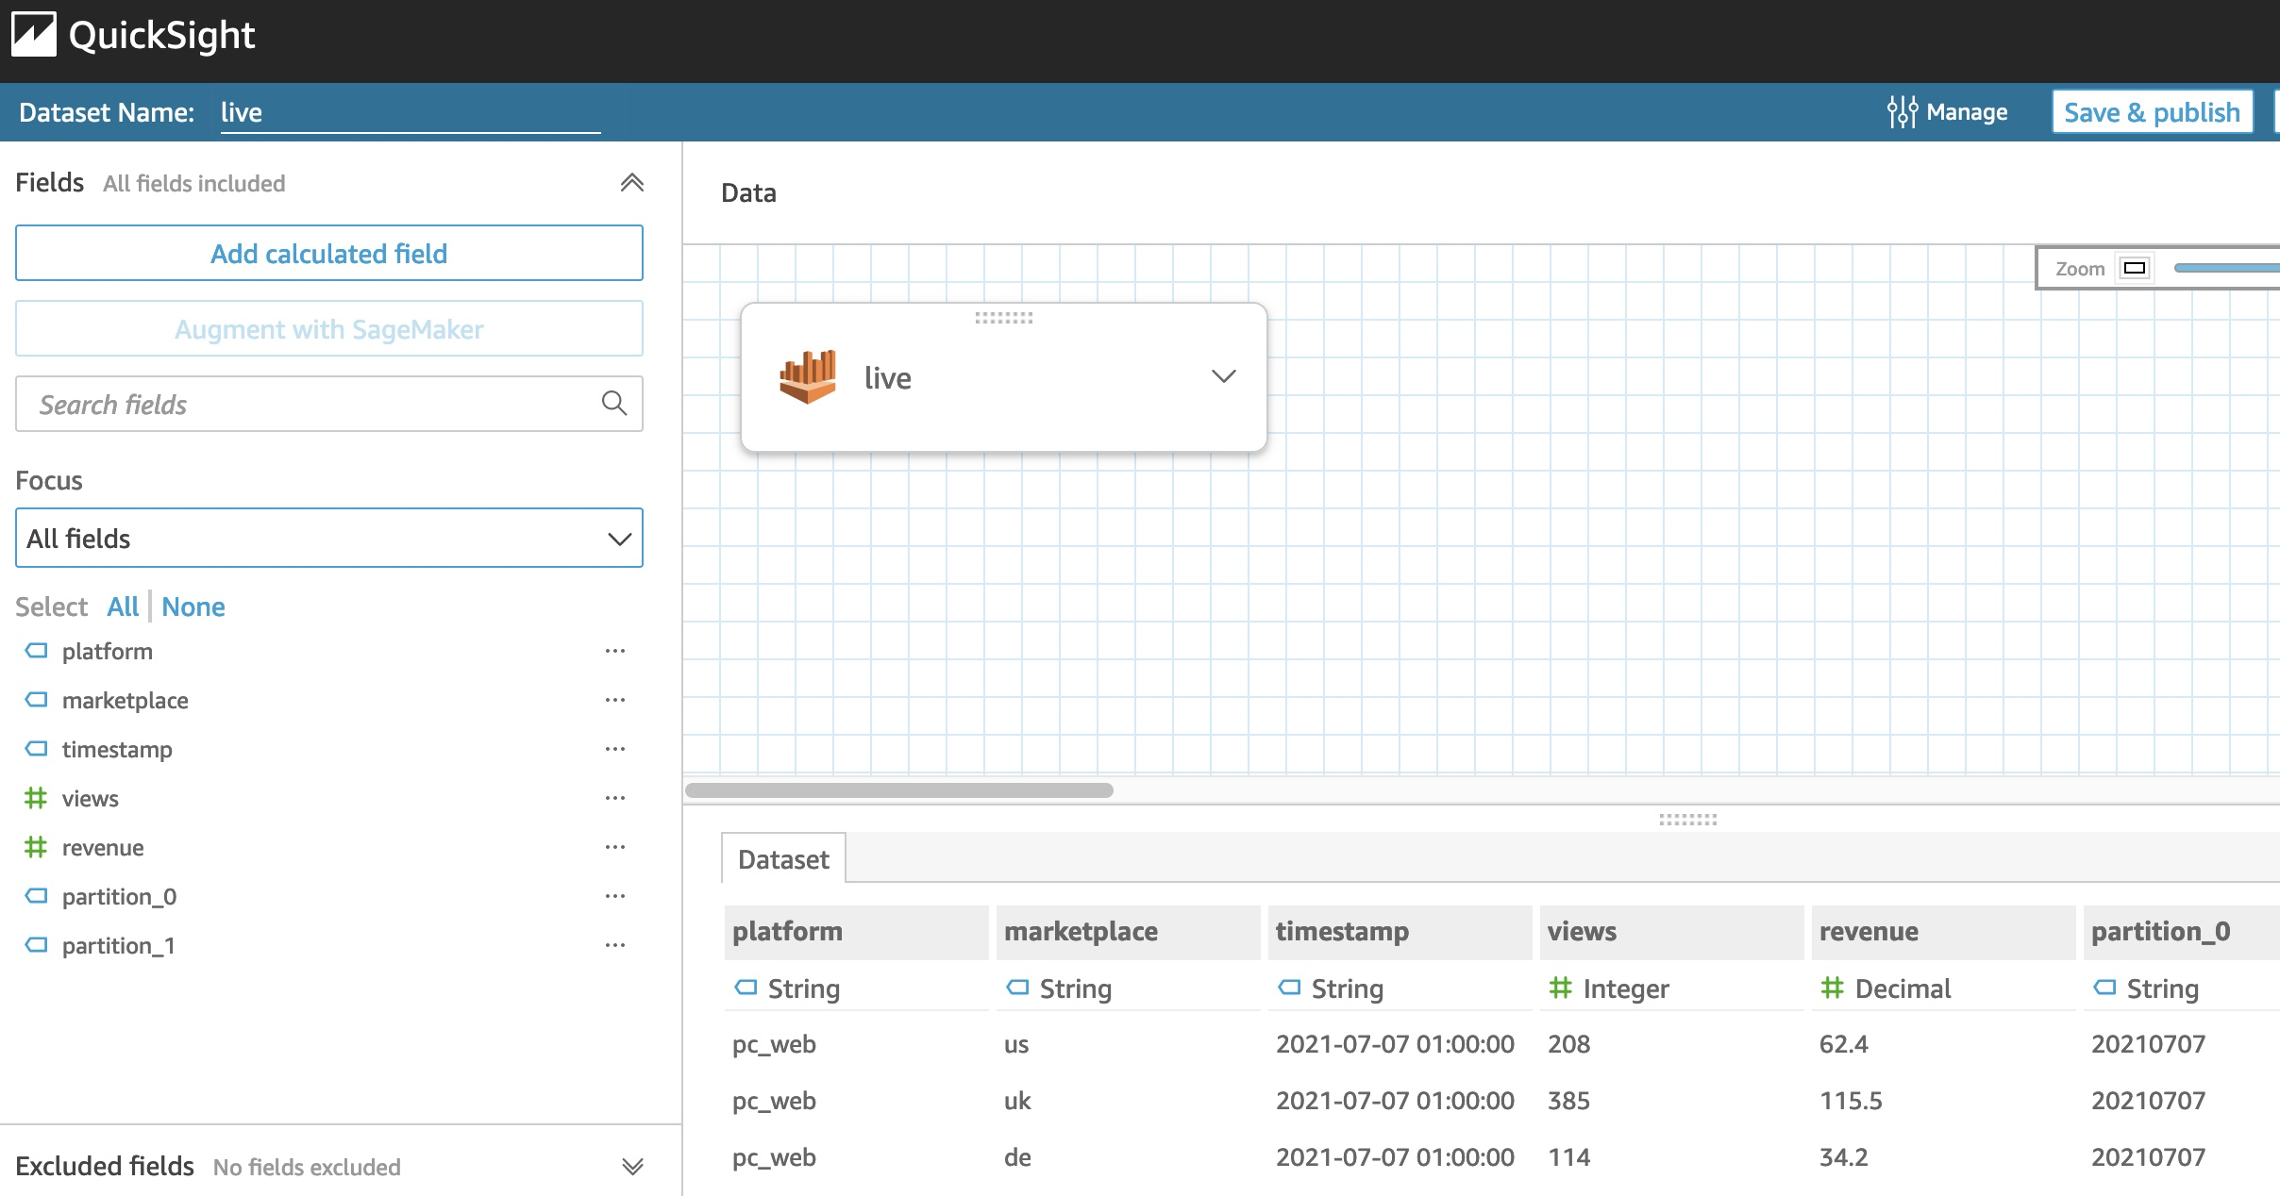The width and height of the screenshot is (2280, 1196).
Task: Click the views column header
Action: tap(1672, 932)
